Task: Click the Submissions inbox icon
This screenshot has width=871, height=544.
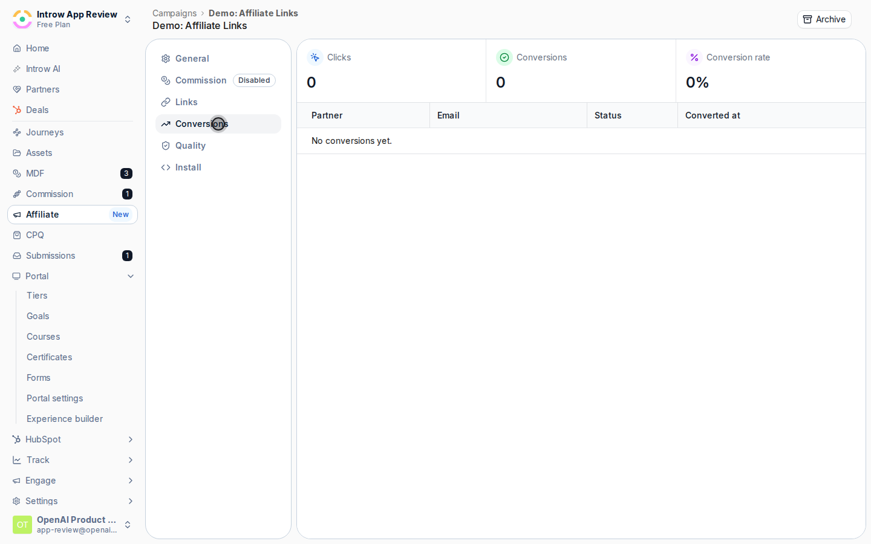Action: point(17,256)
